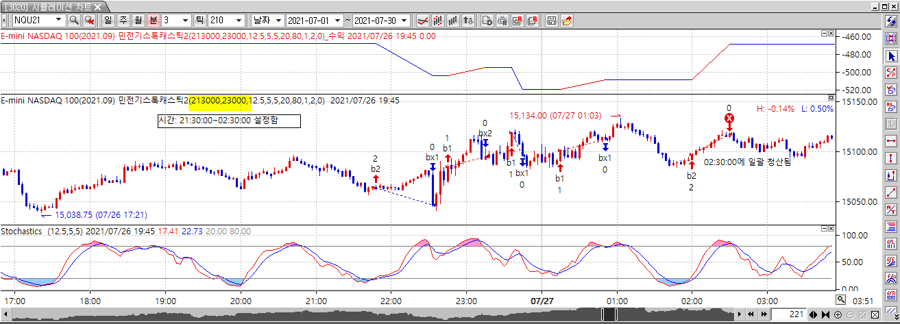Click the symbol search magnifier icon
This screenshot has width=900, height=324.
(73, 21)
